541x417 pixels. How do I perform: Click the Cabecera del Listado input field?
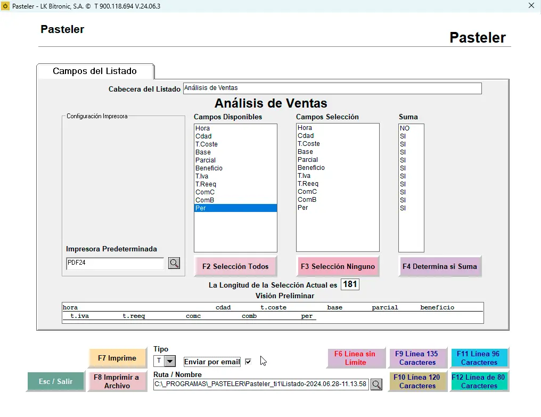coord(332,88)
